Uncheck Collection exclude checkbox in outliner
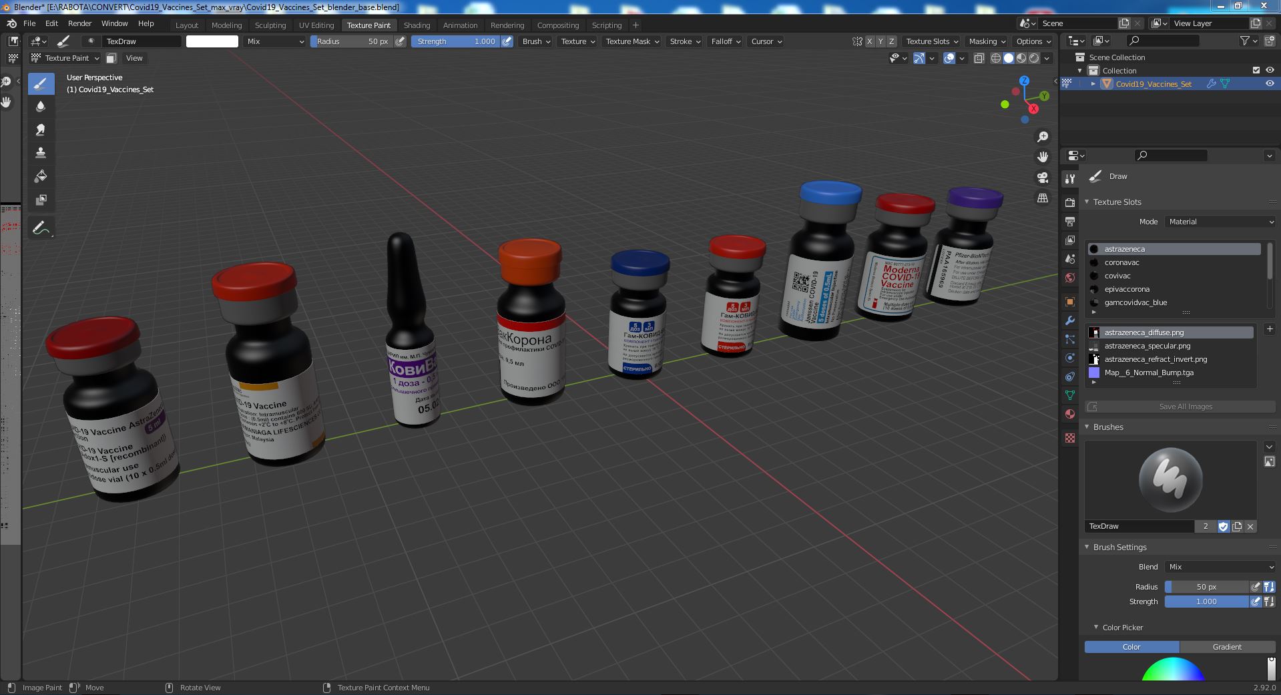 point(1256,70)
